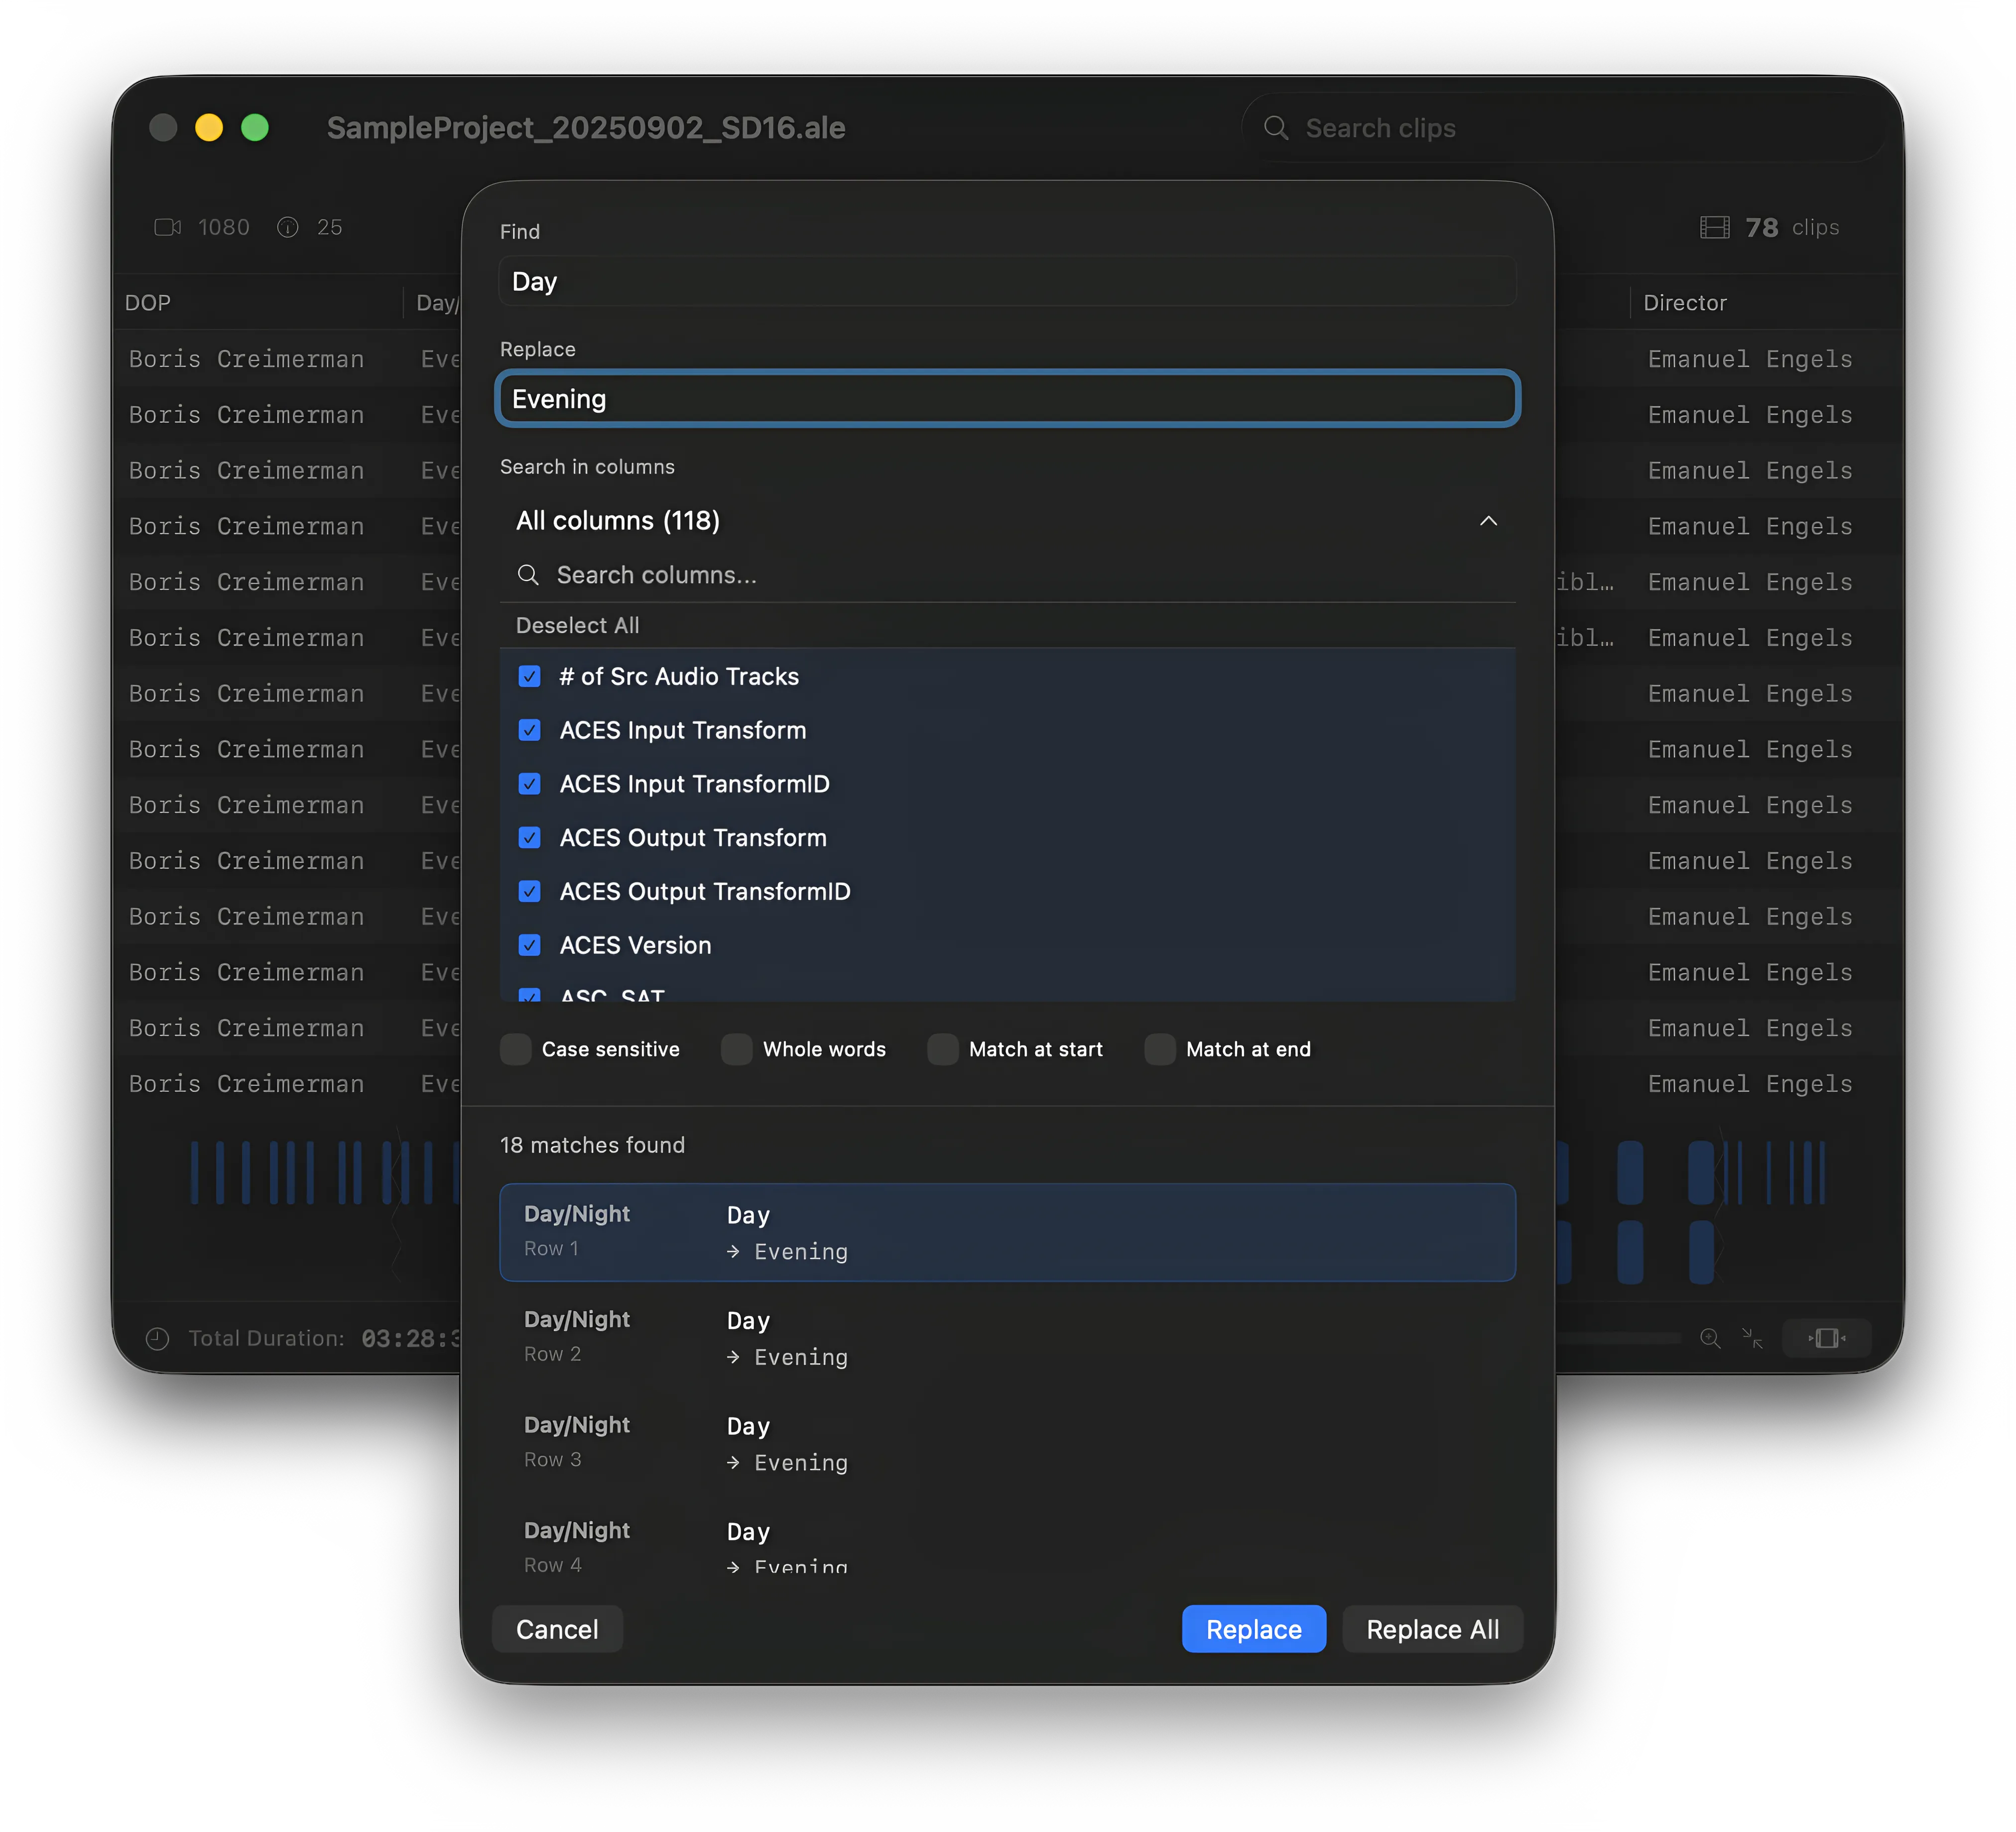Screen dimensions: 2016x1832
Task: Click Deselect All above the column list
Action: point(577,625)
